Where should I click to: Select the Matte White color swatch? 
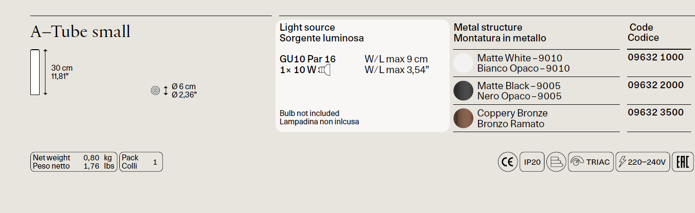click(463, 63)
